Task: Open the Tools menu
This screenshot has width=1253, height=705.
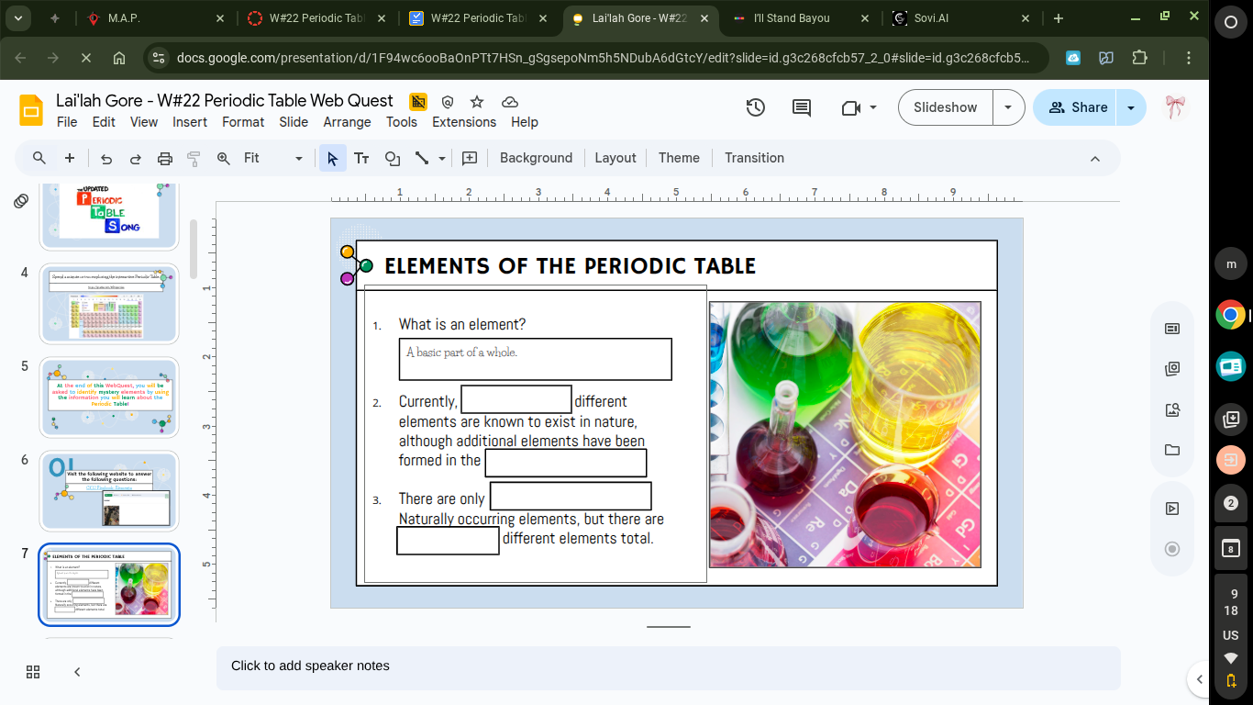Action: (402, 122)
